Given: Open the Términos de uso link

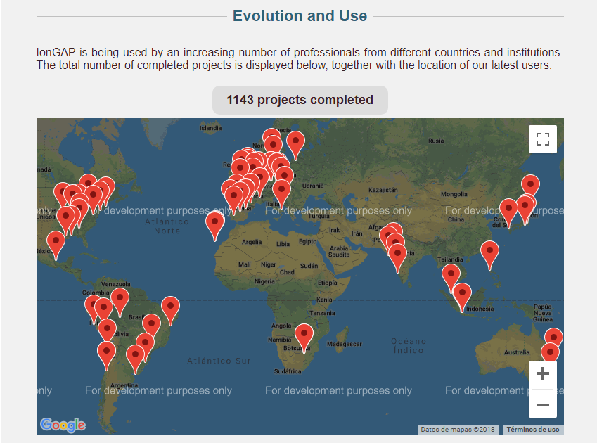Looking at the screenshot, I should point(532,430).
